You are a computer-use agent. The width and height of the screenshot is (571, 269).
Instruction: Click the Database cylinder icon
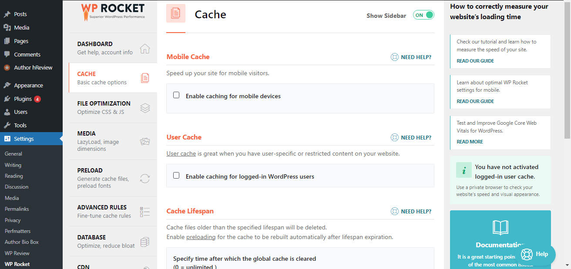[x=145, y=242]
